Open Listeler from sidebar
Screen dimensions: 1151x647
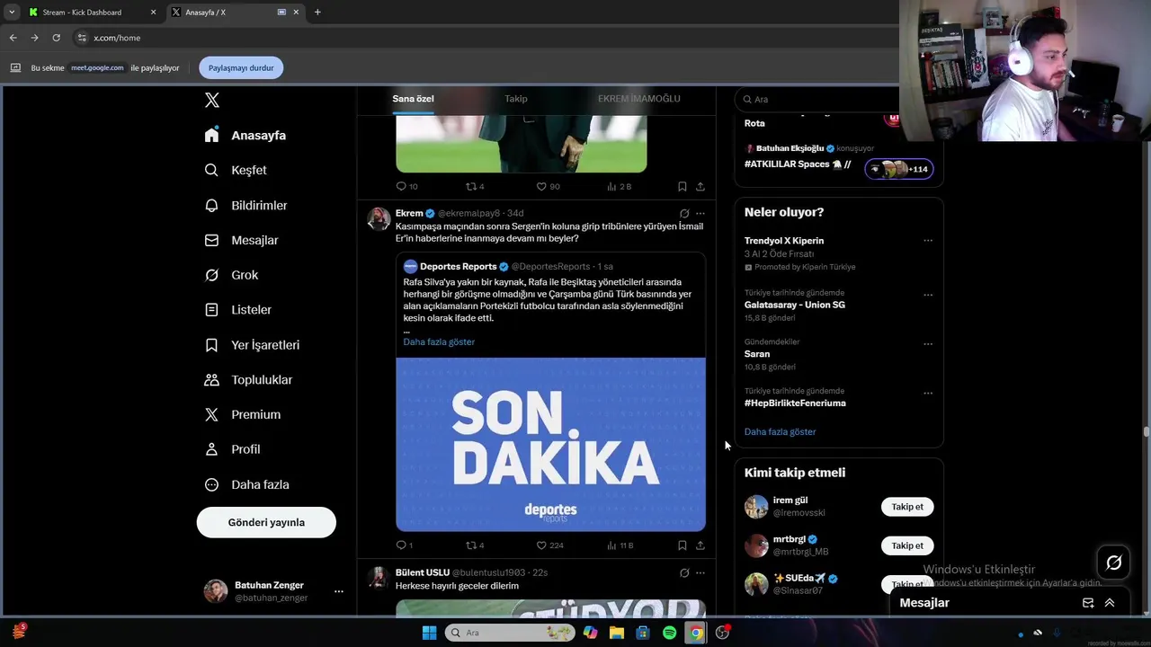(237, 309)
